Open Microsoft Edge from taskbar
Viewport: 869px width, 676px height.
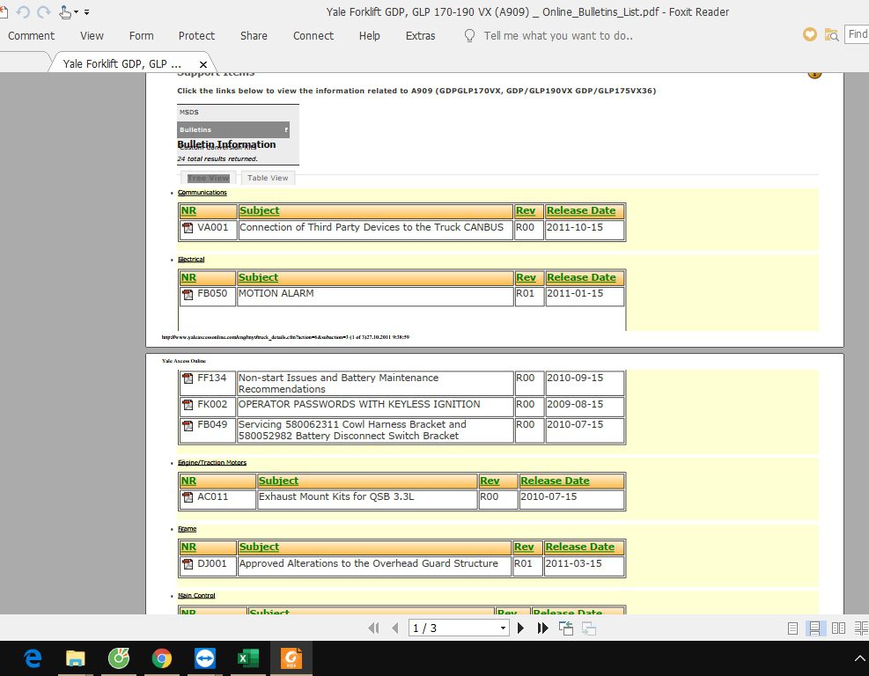click(x=33, y=658)
